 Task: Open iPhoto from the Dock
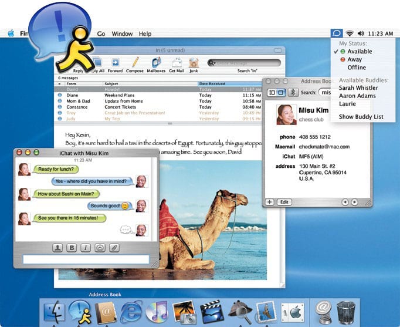click(184, 312)
